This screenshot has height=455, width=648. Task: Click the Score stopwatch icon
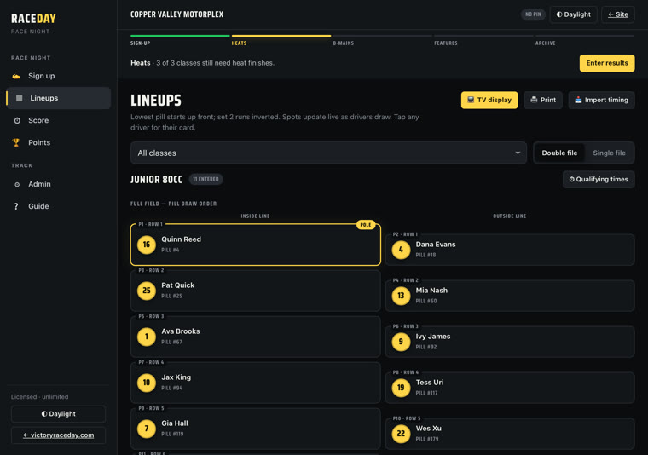[17, 120]
